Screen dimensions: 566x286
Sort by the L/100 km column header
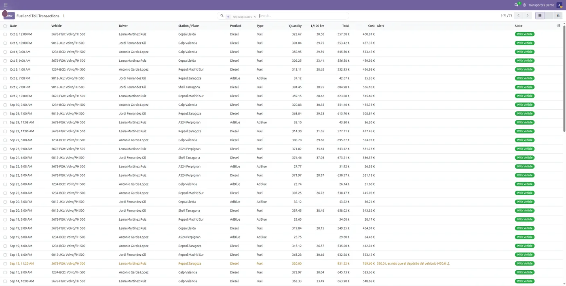(x=317, y=26)
